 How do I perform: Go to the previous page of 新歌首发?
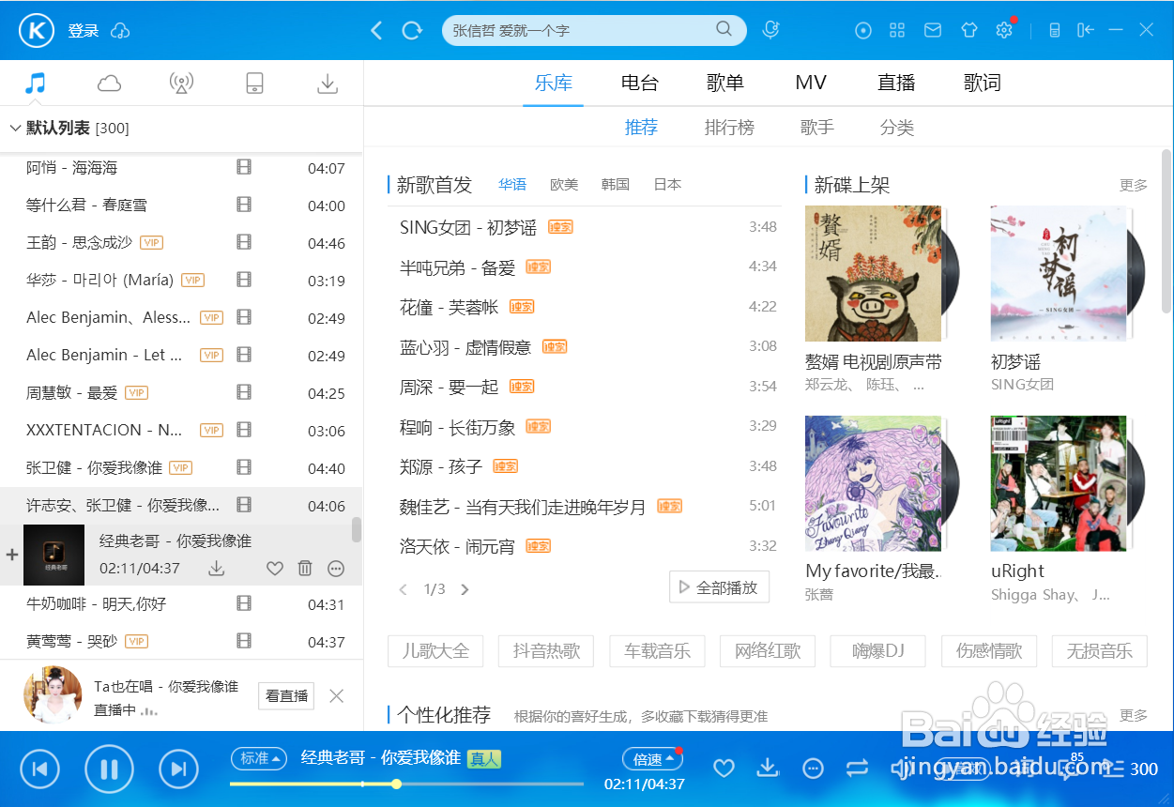(x=404, y=589)
